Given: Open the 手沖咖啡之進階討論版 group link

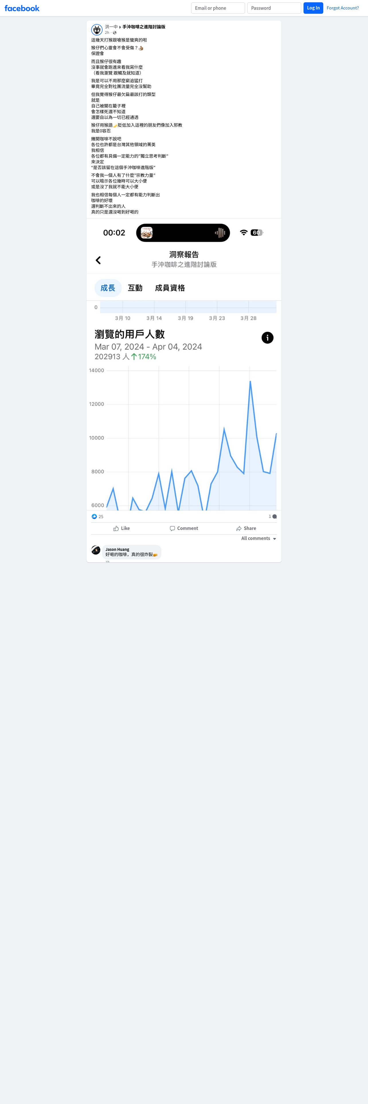Looking at the screenshot, I should click(144, 27).
